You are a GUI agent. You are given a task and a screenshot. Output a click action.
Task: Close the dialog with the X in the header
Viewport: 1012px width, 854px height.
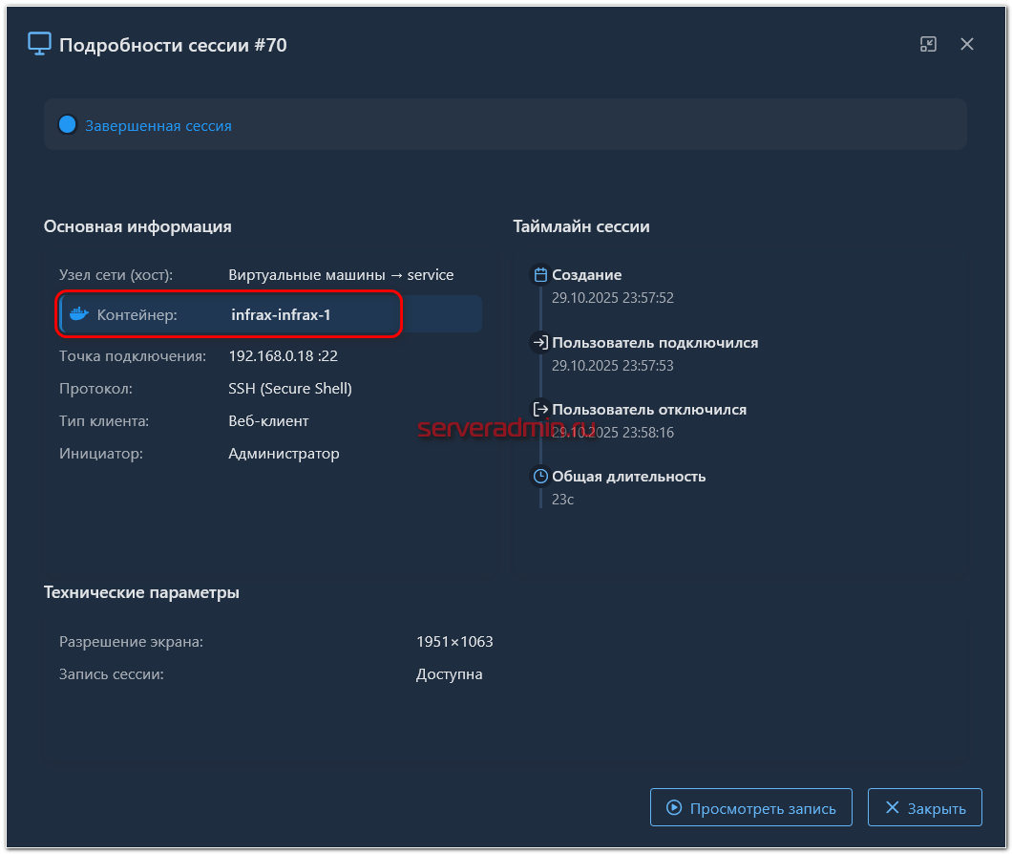pyautogui.click(x=967, y=44)
